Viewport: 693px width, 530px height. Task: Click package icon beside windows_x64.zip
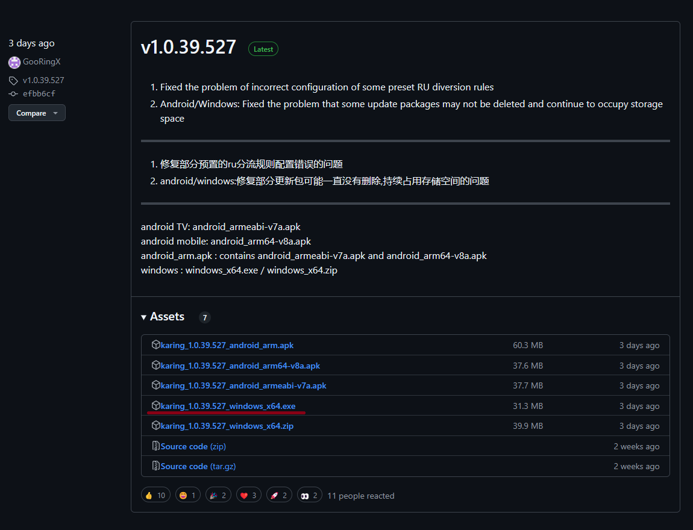tap(156, 426)
